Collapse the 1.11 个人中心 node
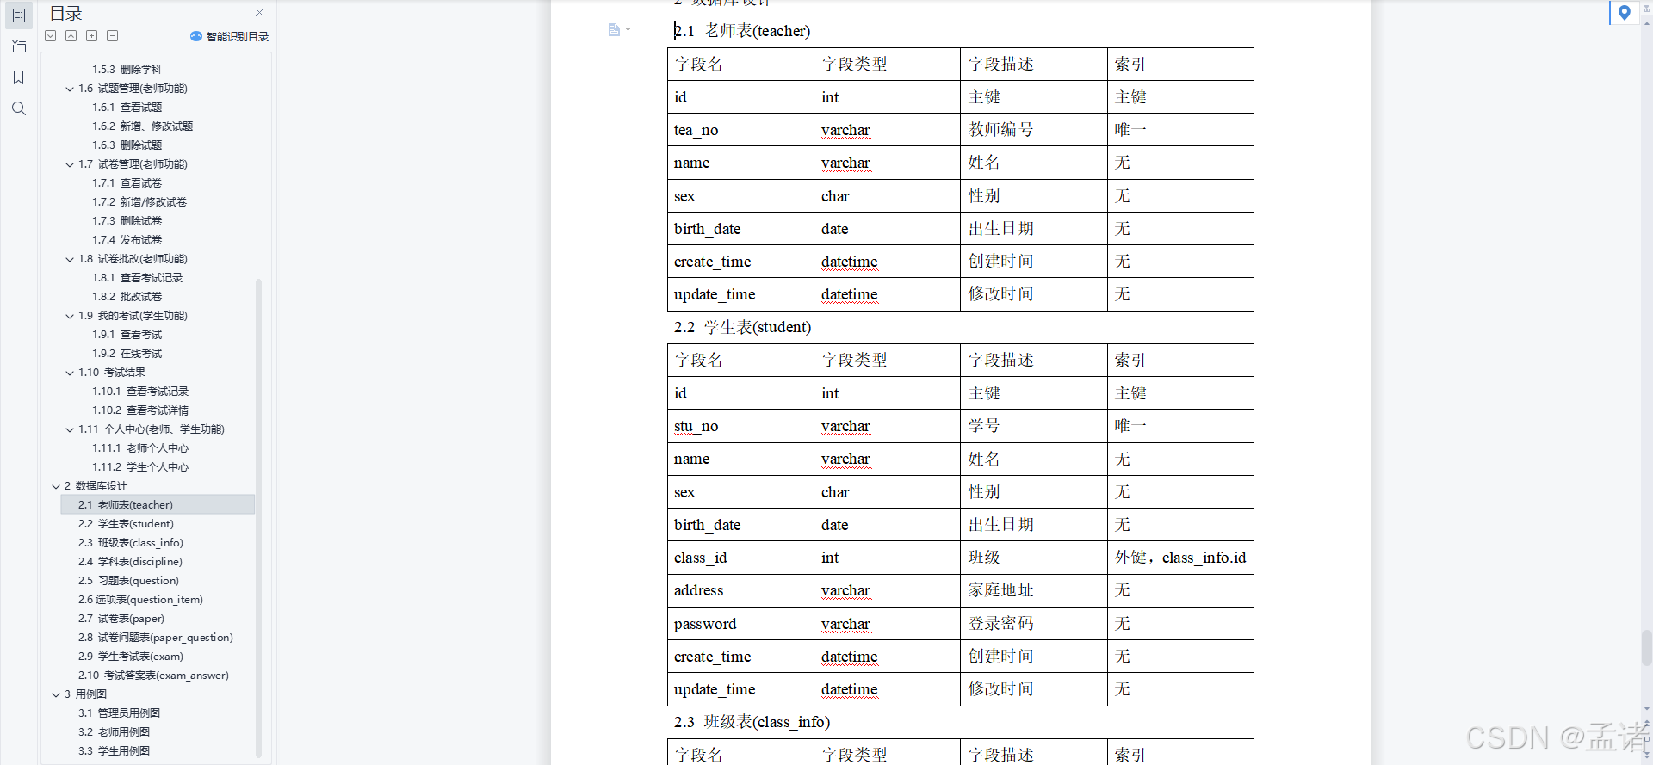This screenshot has height=765, width=1653. coord(70,429)
